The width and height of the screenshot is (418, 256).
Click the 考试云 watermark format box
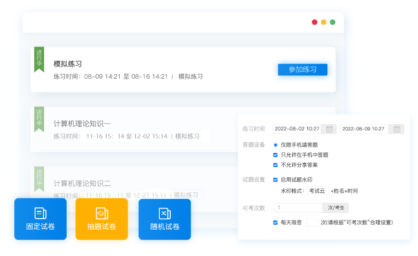[317, 191]
